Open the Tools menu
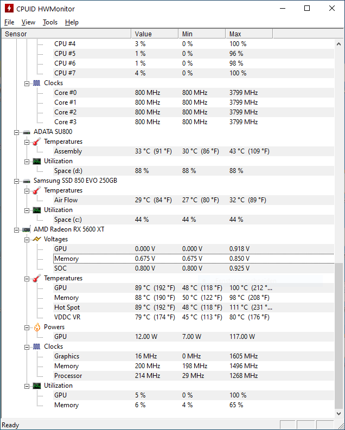Image resolution: width=345 pixels, height=430 pixels. pyautogui.click(x=50, y=22)
